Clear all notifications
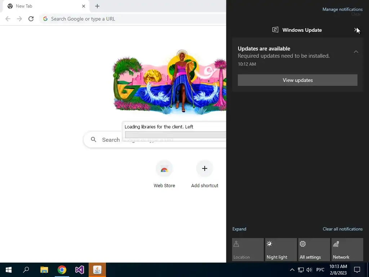This screenshot has height=277, width=369. 342,229
